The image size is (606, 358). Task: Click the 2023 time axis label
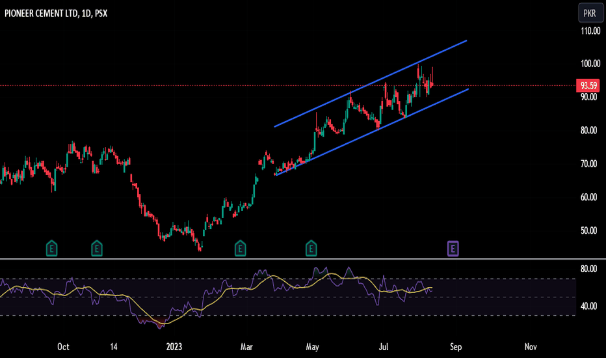point(174,347)
